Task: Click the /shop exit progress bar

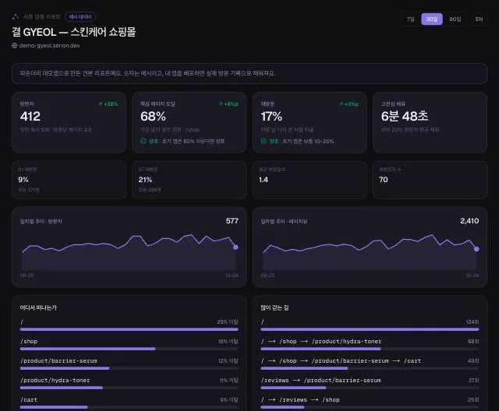Action: pos(129,349)
